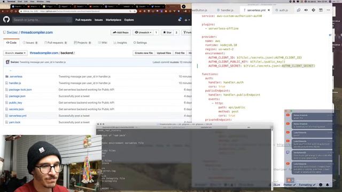This screenshot has width=342, height=192.
Task: Open the editor more actions ellipsis
Action: pos(328,10)
